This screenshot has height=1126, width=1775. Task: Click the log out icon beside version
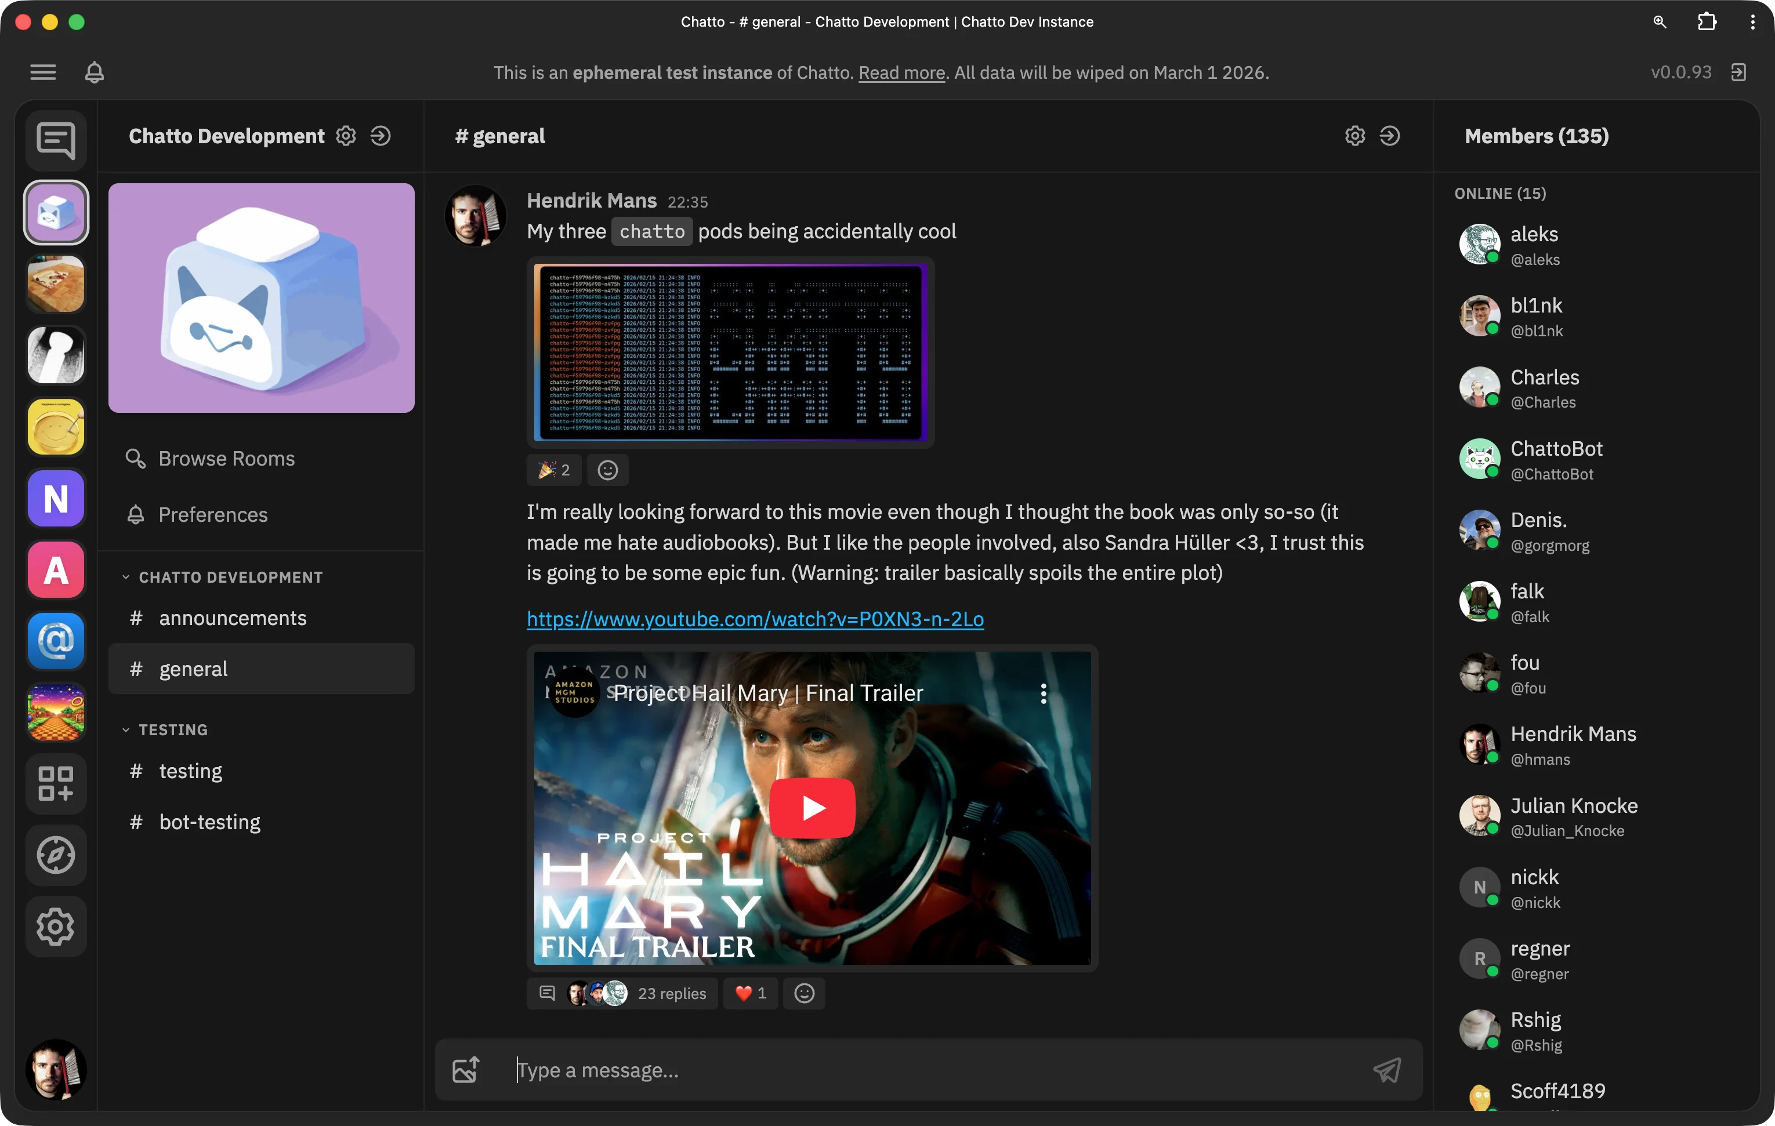point(1739,72)
